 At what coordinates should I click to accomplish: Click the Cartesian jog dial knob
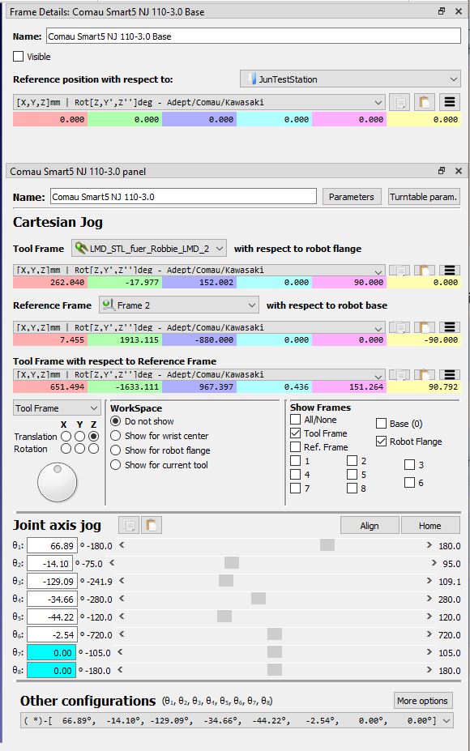57,482
